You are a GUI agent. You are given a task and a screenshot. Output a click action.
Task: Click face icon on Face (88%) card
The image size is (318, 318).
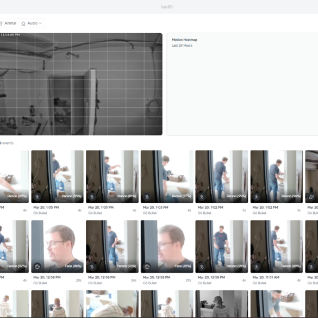[x=38, y=266]
